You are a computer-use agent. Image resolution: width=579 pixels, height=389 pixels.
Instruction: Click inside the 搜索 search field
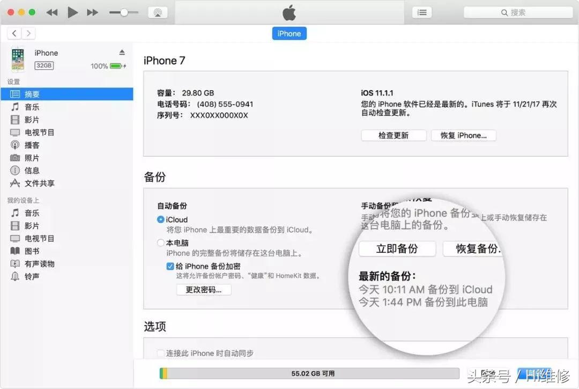(516, 12)
